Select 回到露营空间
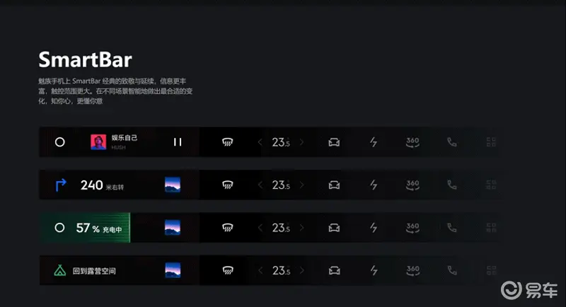 [93, 271]
